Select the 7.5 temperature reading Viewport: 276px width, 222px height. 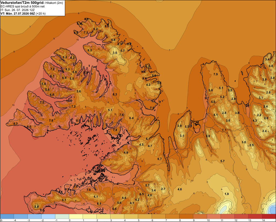pyautogui.click(x=152, y=108)
